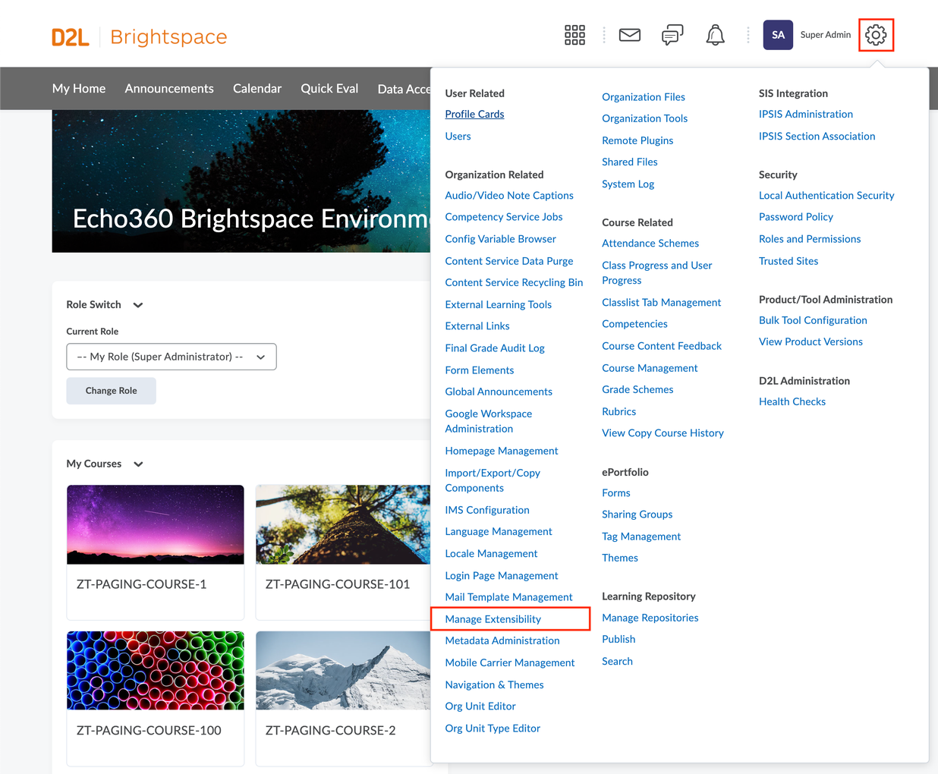Open Import/Export/Copy Components
Viewport: 938px width, 774px height.
tap(493, 480)
